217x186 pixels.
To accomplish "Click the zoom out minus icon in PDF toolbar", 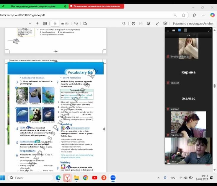I will (30, 24).
